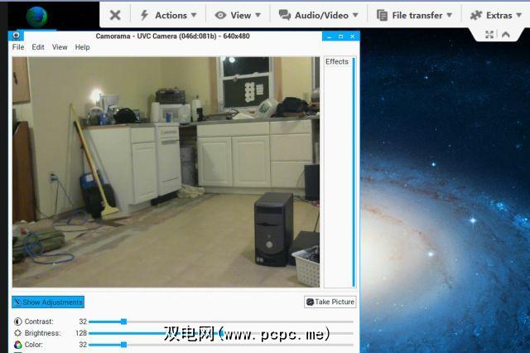Screen dimensions: 530x353
Task: Click the webcam preview image
Action: pos(166,172)
